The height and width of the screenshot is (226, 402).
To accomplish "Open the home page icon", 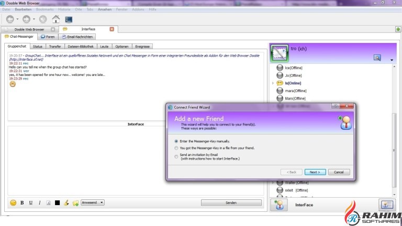I will pyautogui.click(x=56, y=19).
